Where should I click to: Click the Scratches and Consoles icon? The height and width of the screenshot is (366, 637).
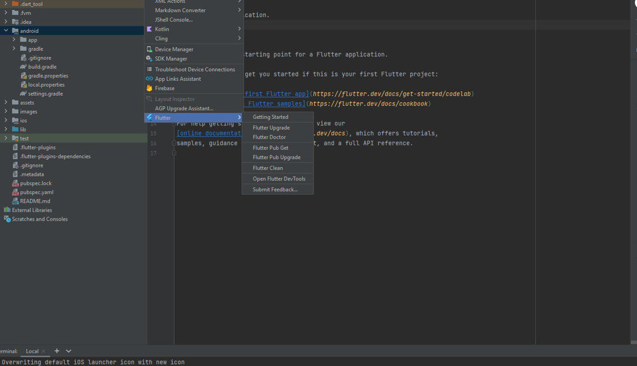tap(7, 219)
